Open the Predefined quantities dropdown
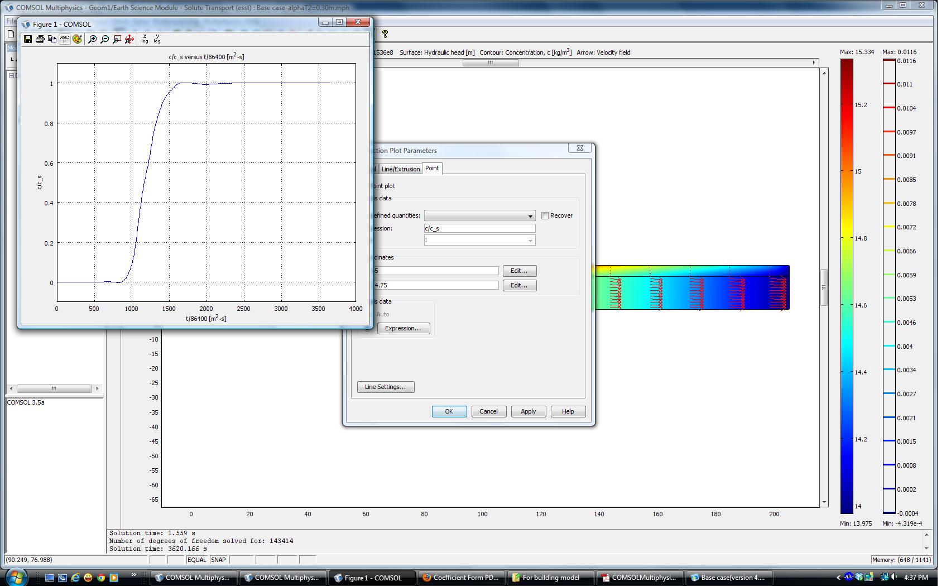This screenshot has width=951, height=586. point(479,216)
